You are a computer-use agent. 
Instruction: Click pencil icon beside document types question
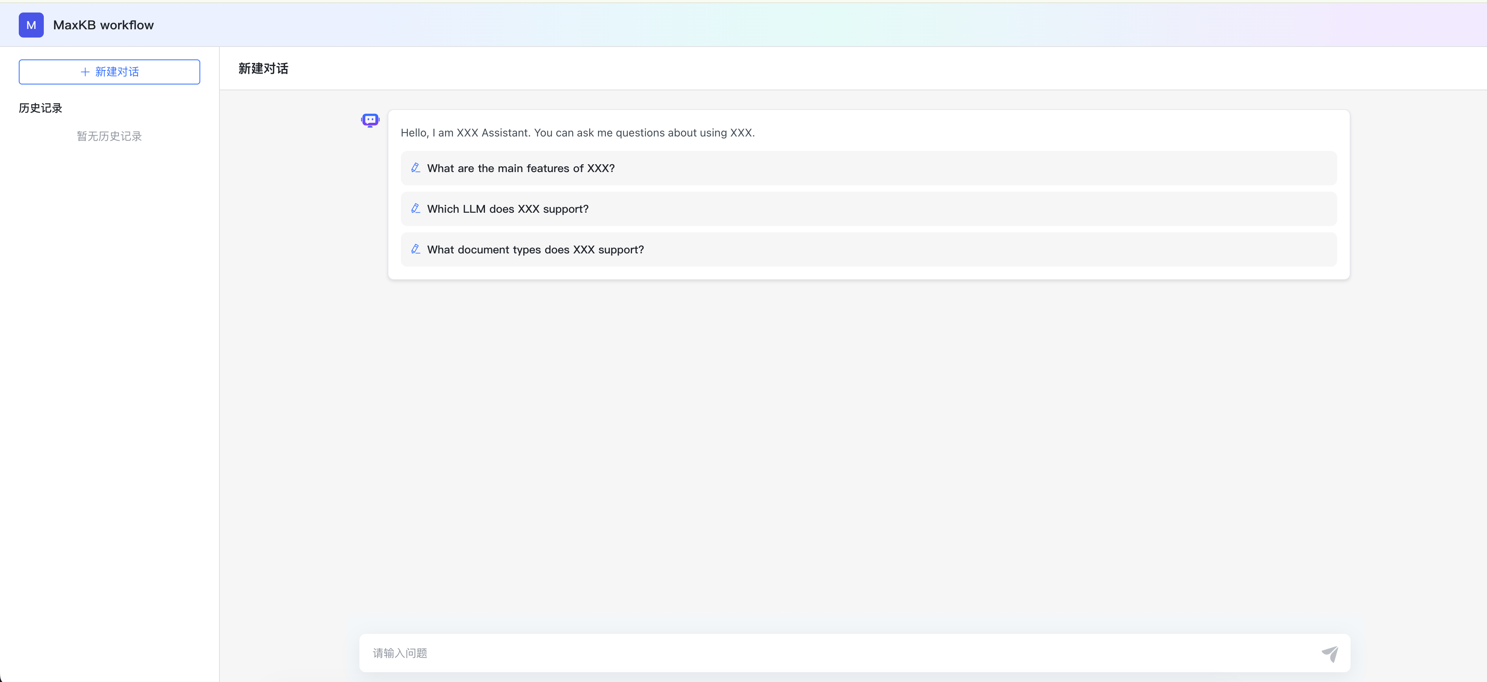click(415, 249)
